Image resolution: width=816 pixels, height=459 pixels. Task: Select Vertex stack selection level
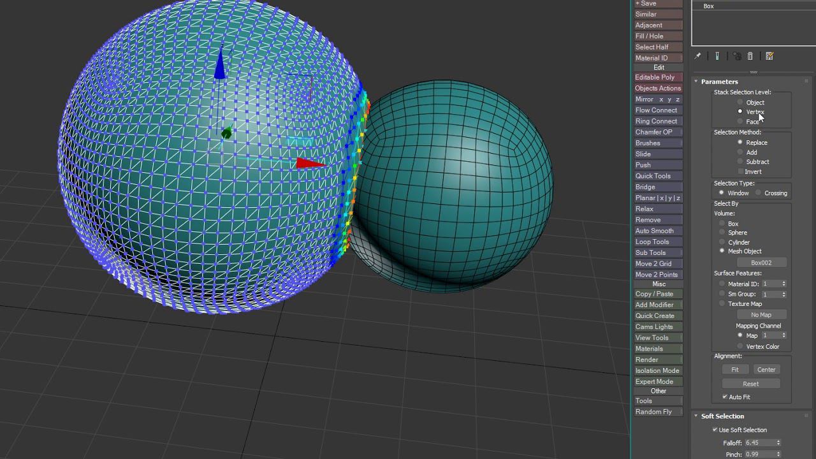click(x=740, y=112)
